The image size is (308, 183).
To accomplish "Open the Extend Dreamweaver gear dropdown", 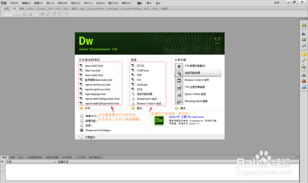I will click(x=149, y=3).
